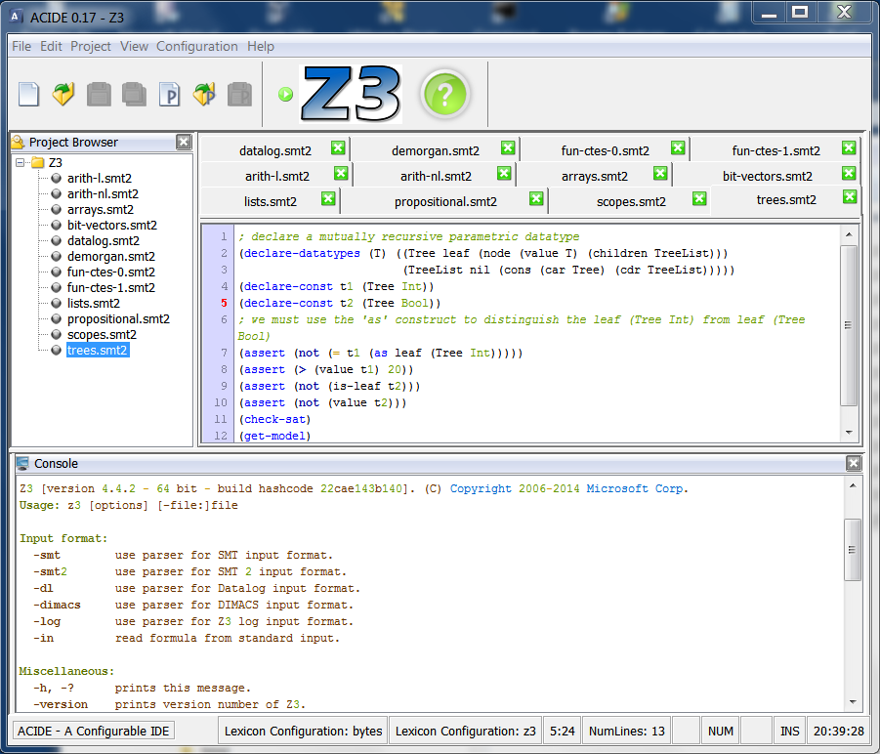This screenshot has height=754, width=880.
Task: Click the New File toolbar icon
Action: pos(28,94)
